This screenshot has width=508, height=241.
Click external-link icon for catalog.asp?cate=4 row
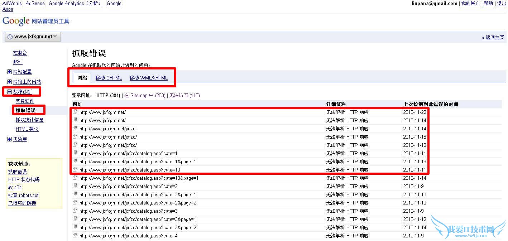pyautogui.click(x=75, y=235)
